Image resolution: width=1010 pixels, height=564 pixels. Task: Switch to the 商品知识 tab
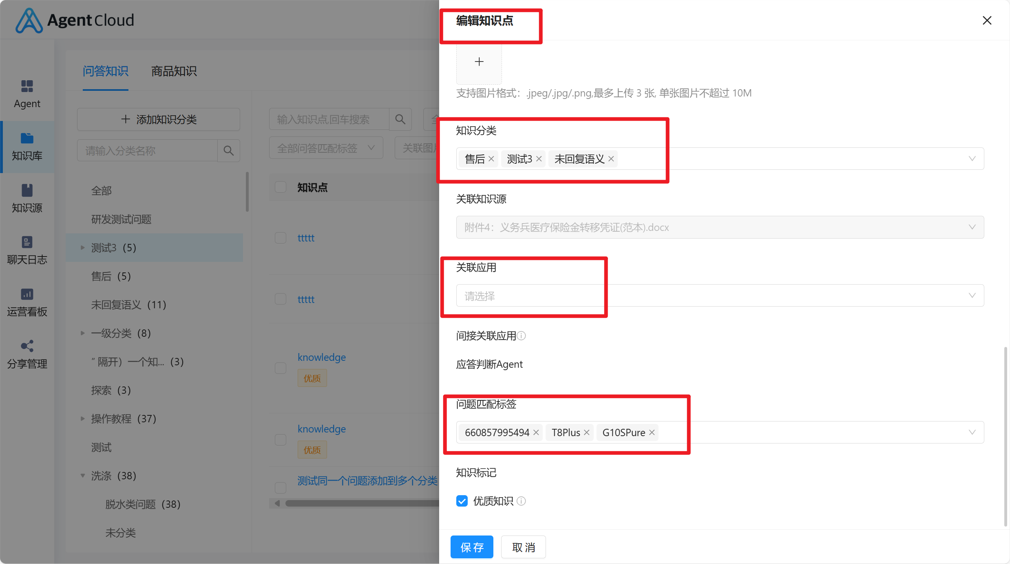[x=174, y=71]
